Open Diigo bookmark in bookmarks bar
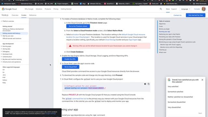The image size is (208, 117). click(x=83, y=4)
